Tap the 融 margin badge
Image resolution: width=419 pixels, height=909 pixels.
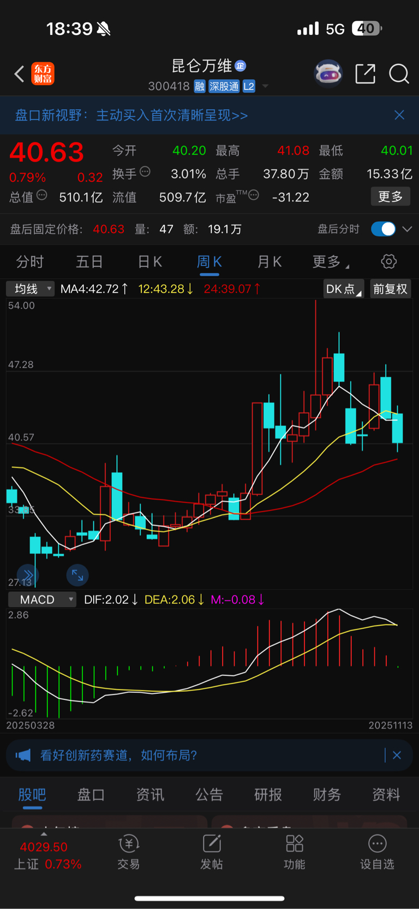point(200,86)
